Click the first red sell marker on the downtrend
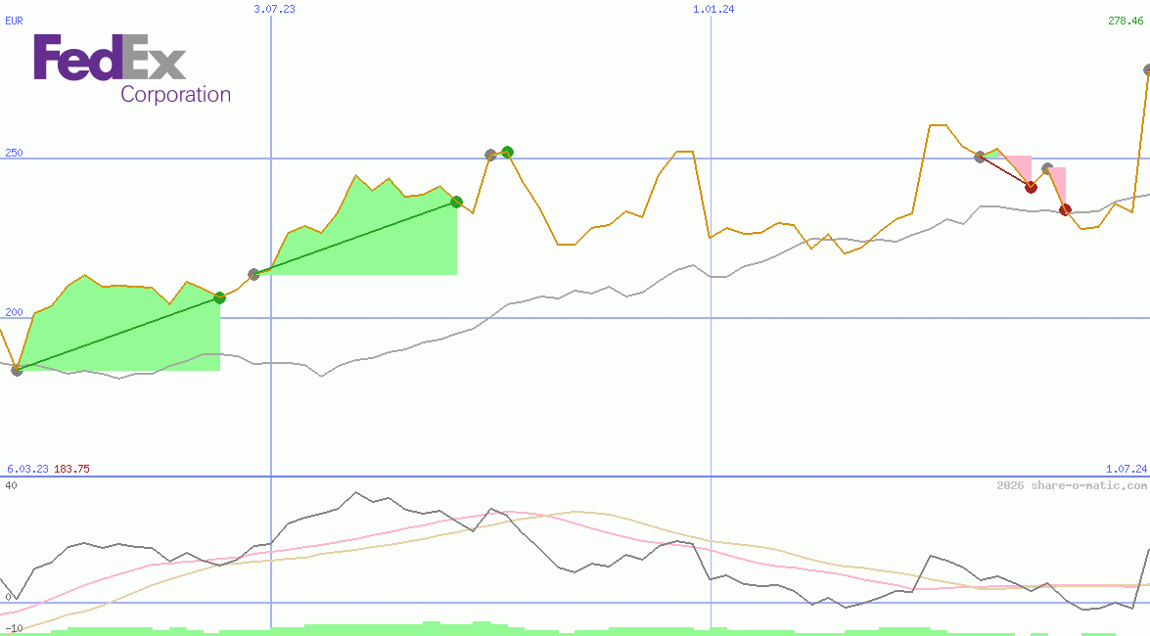Screen dimensions: 1150x636 coord(1031,187)
